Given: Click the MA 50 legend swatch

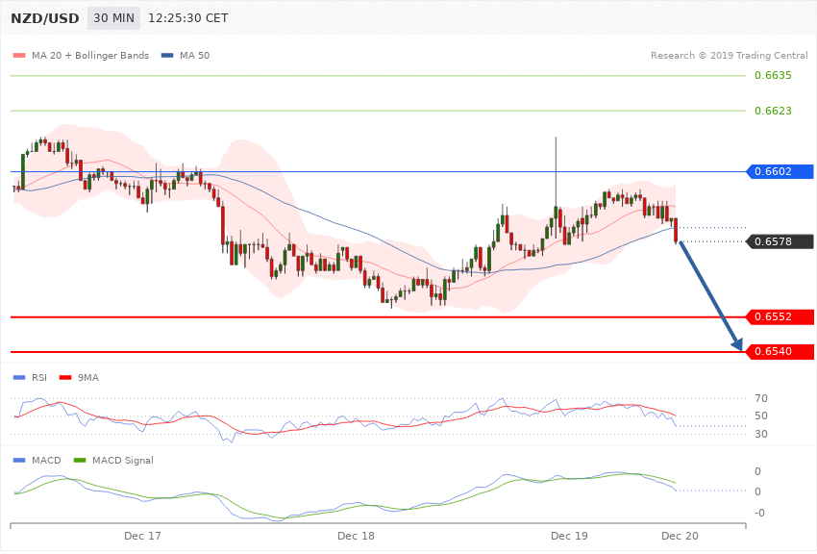Looking at the screenshot, I should [x=167, y=55].
